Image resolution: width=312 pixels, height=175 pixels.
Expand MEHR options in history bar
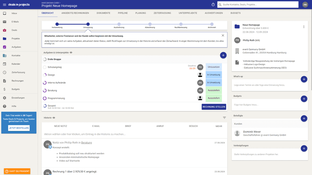coord(219,126)
